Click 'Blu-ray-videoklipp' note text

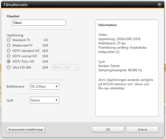click(x=111, y=88)
